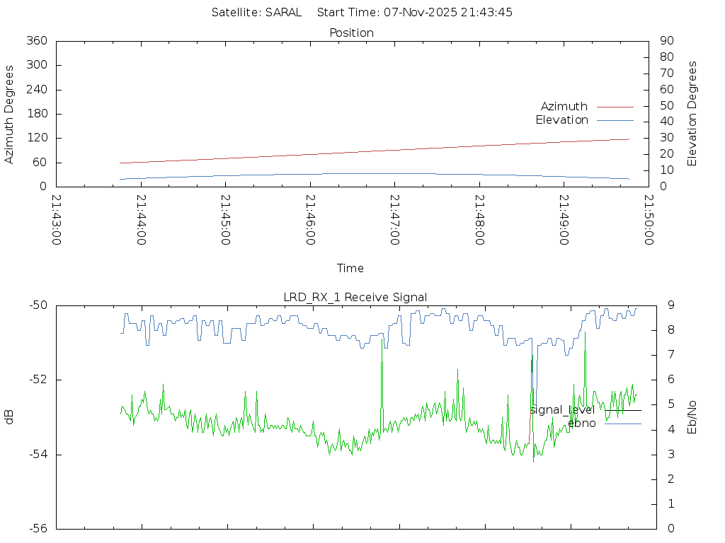Click the Azimuth Degrees axis label
Image resolution: width=725 pixels, height=543 pixels.
(x=10, y=114)
